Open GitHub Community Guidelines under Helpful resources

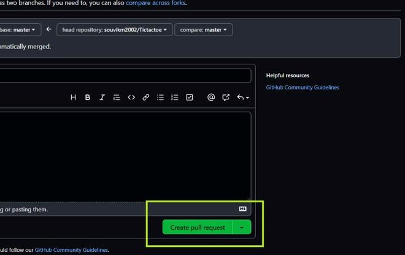[303, 87]
